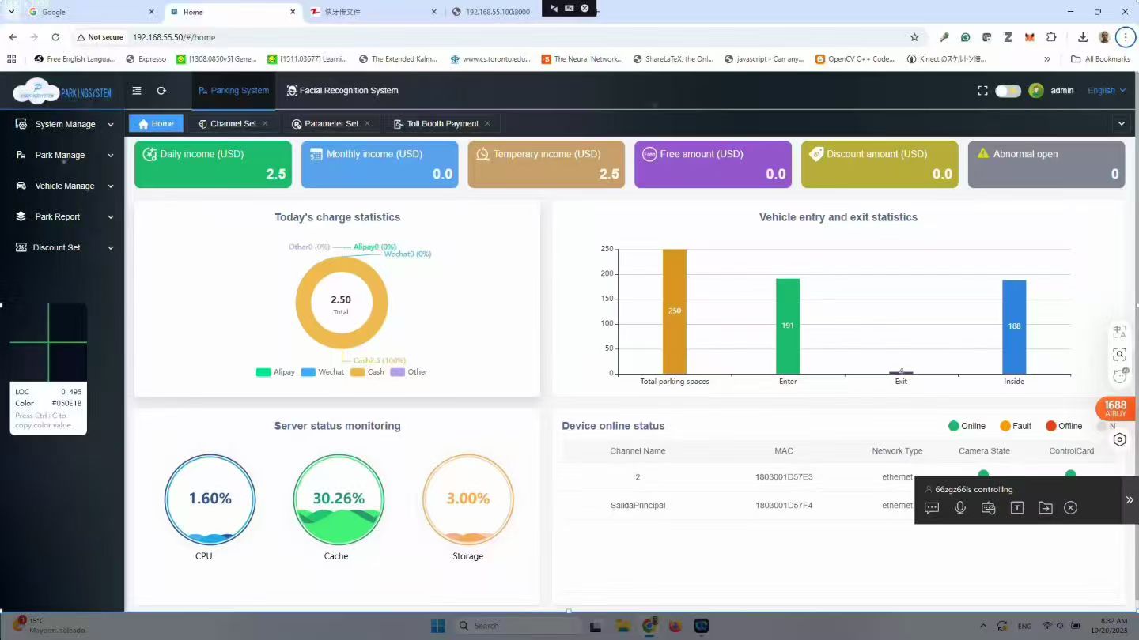The image size is (1139, 640).
Task: Expand the Vehicle Manage menu
Action: point(63,186)
